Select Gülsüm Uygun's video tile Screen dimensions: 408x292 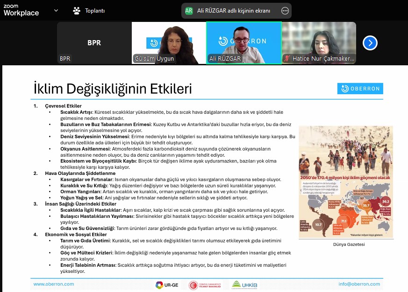[169, 43]
